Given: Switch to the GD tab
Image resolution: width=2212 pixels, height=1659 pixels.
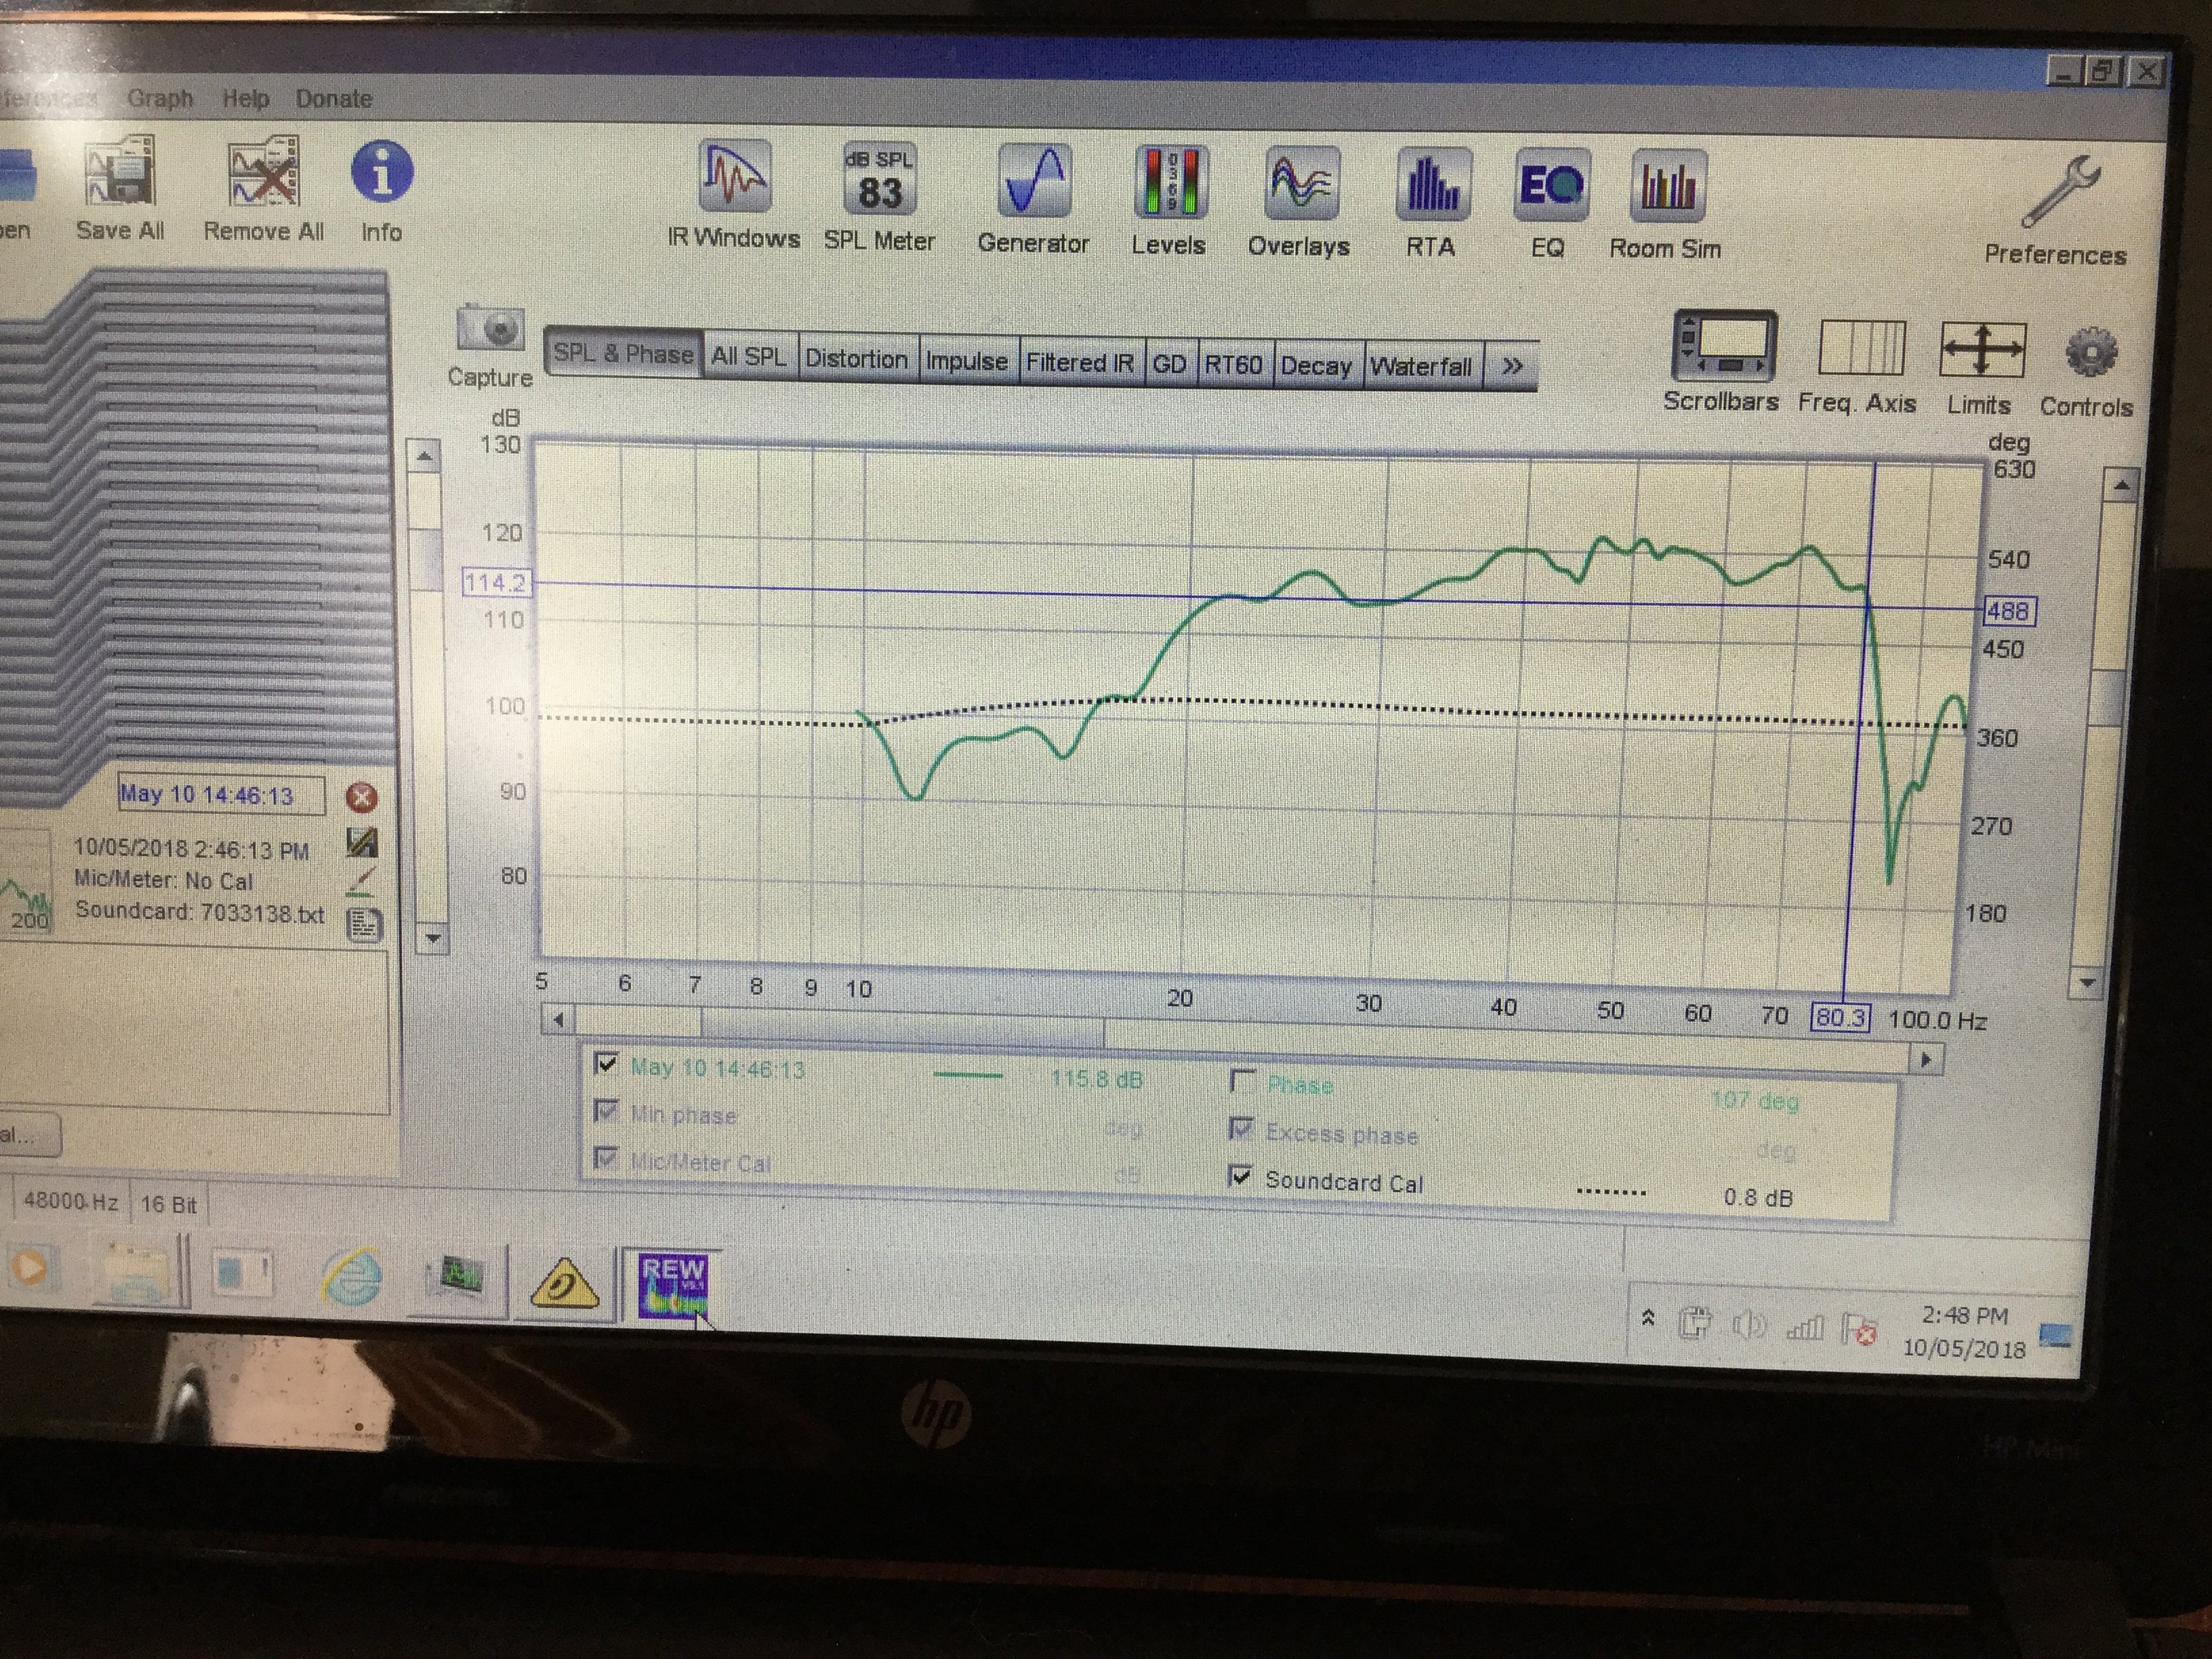Looking at the screenshot, I should point(1169,364).
